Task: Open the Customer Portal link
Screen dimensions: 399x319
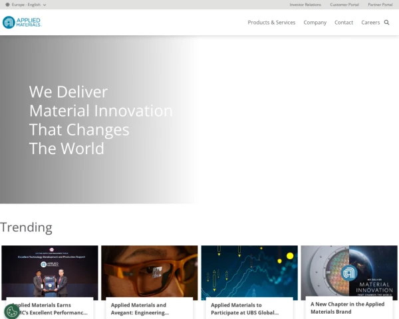Action: tap(344, 5)
